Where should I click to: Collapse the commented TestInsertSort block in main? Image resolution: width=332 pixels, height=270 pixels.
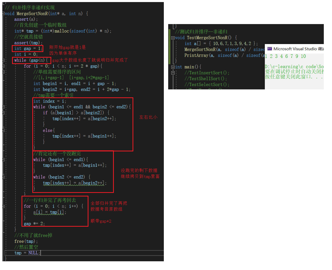pos(173,73)
